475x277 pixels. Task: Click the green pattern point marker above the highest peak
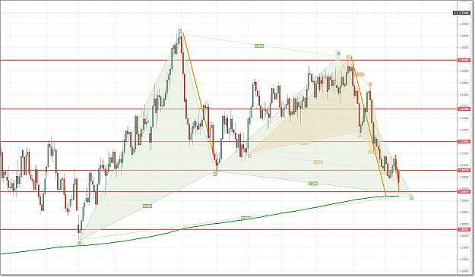click(179, 30)
